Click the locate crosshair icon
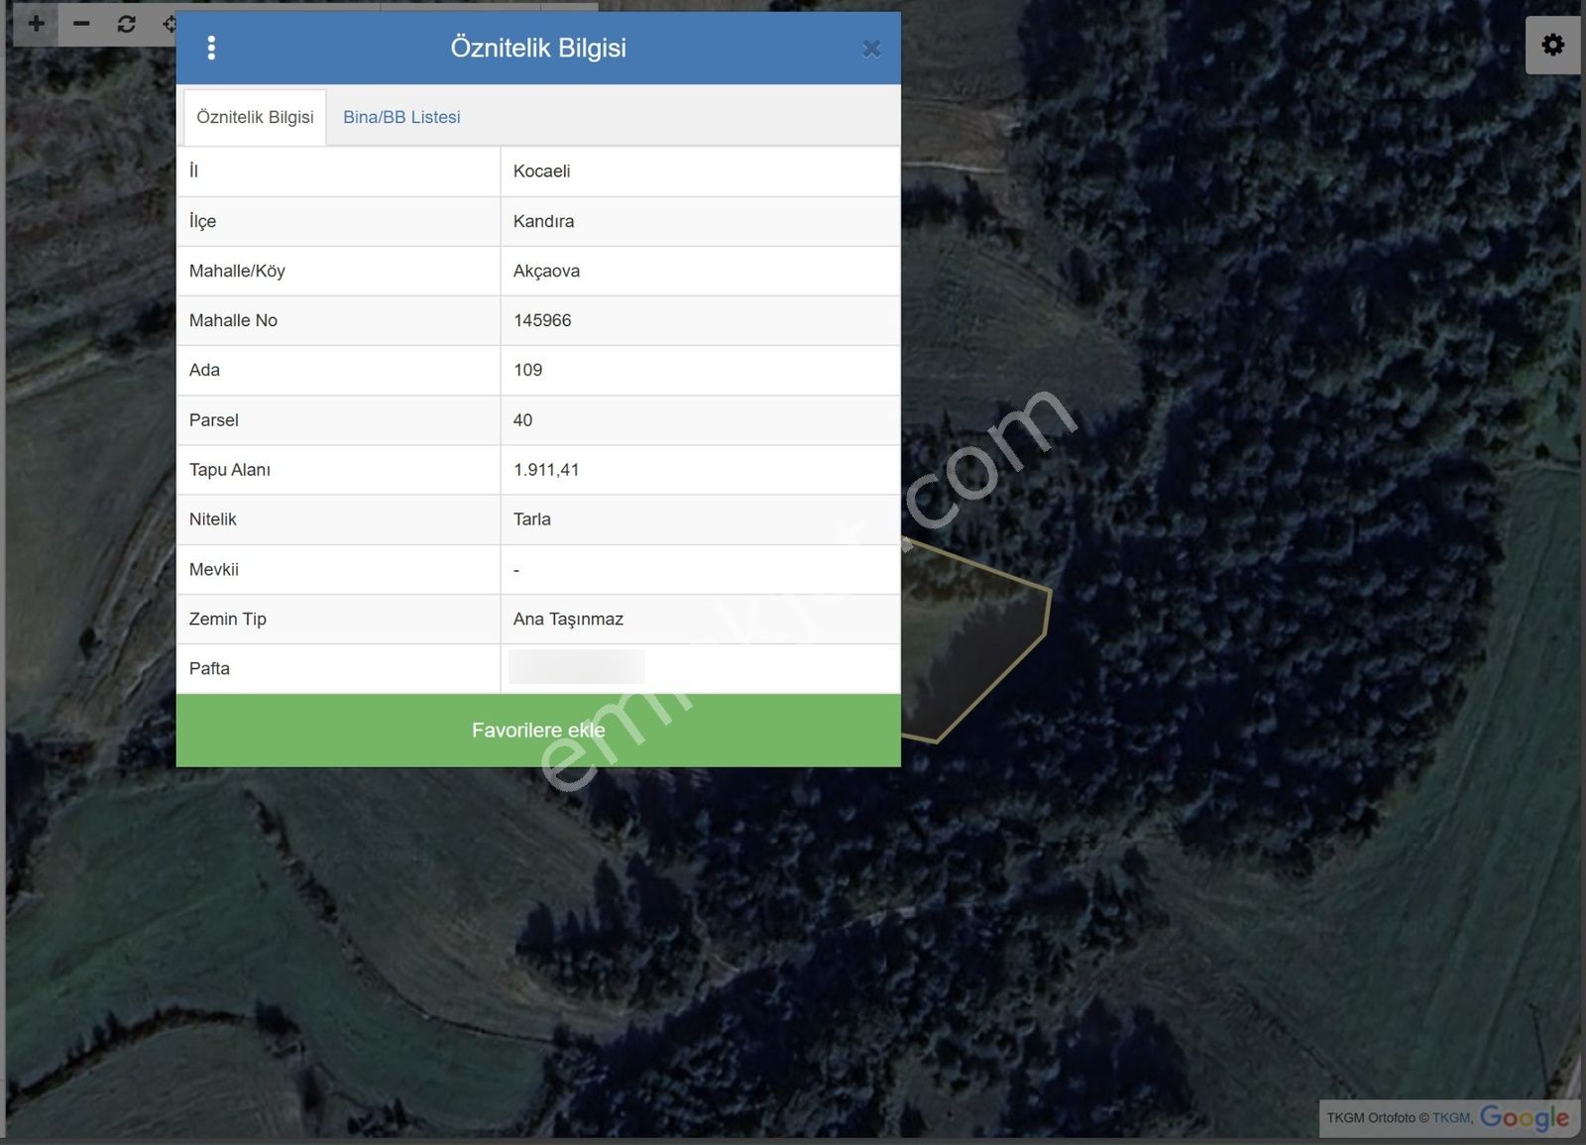The width and height of the screenshot is (1586, 1145). [x=169, y=24]
